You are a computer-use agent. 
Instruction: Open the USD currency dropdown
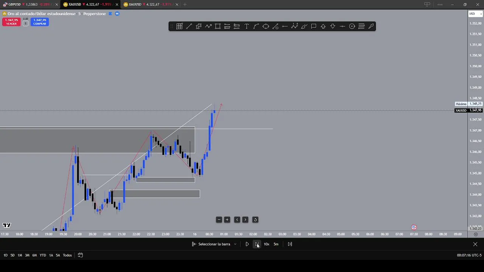(x=476, y=14)
